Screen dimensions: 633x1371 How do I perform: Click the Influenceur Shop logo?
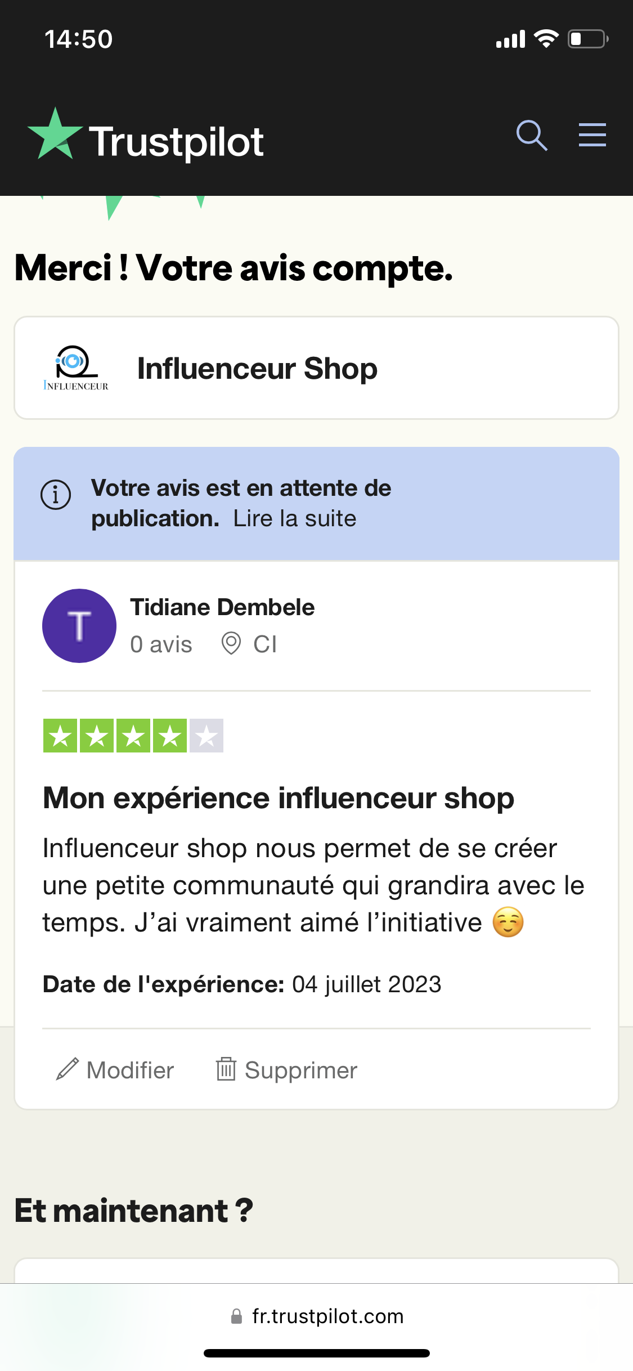click(x=75, y=368)
